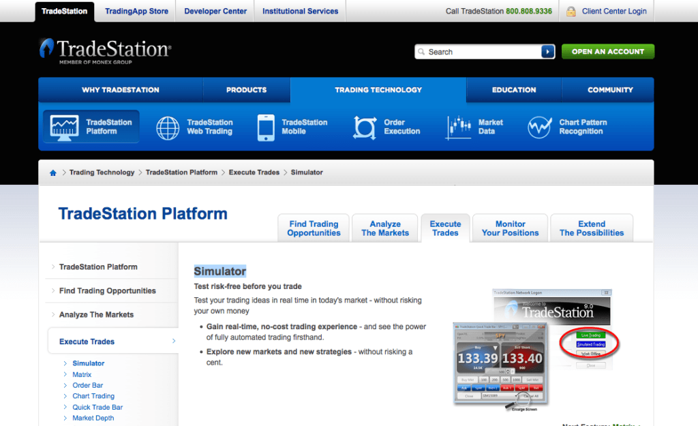This screenshot has height=426, width=698.
Task: Open Chart Trading in the sidebar list
Action: tap(93, 396)
